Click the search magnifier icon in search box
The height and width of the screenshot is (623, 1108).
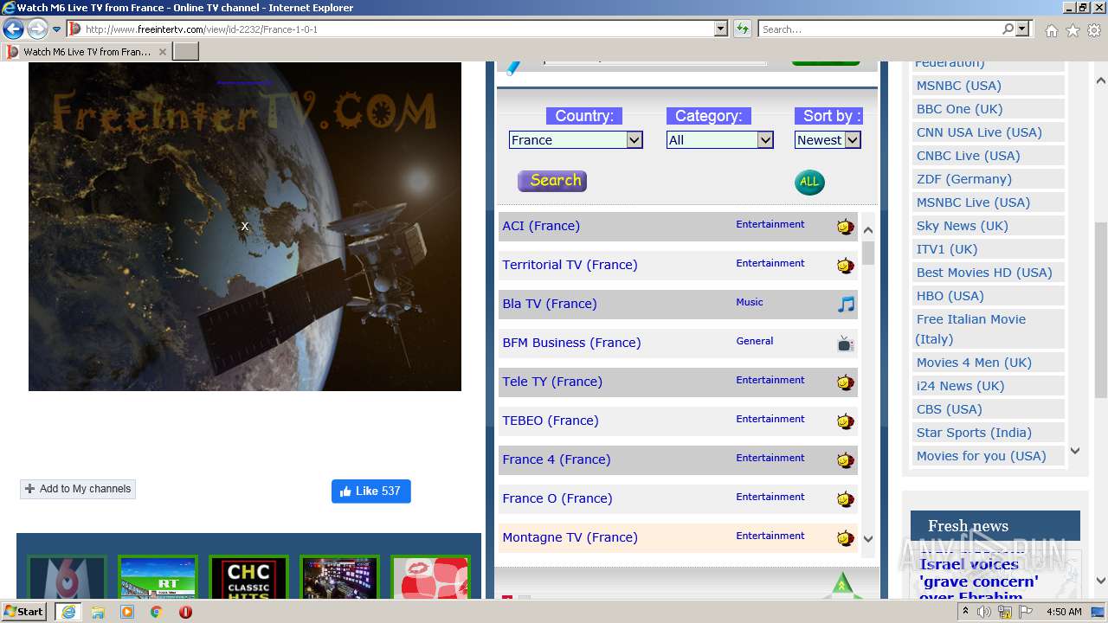point(1008,29)
